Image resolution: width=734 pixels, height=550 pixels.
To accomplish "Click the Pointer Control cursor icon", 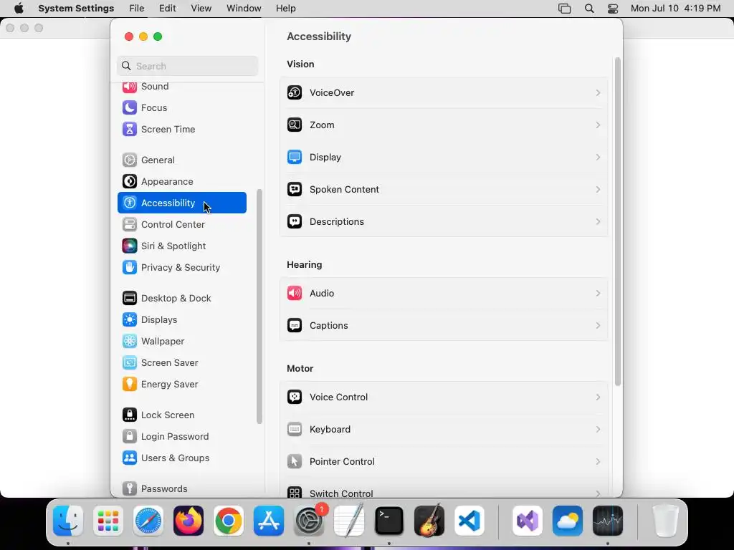I will pyautogui.click(x=295, y=462).
